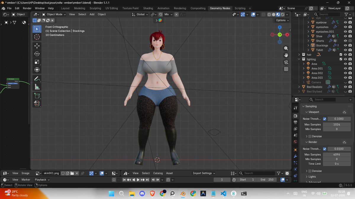
Task: Select the Select Box tool in viewport toolbar
Action: pos(37,29)
